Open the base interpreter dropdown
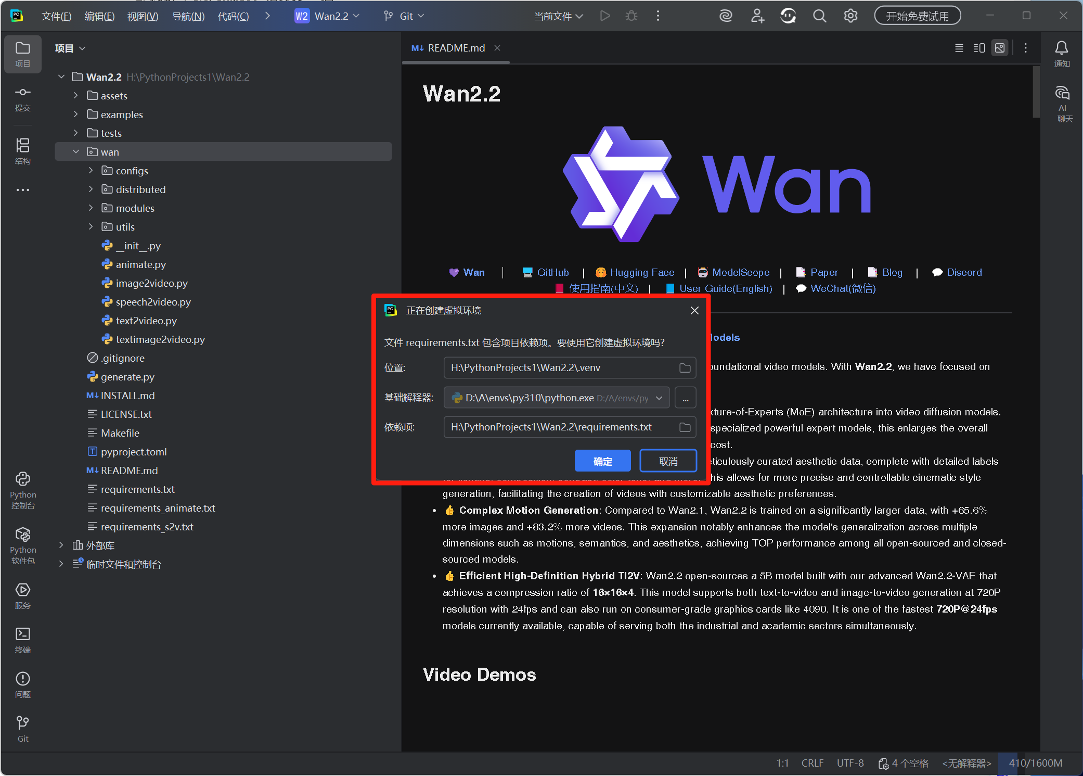This screenshot has width=1083, height=776. [659, 398]
